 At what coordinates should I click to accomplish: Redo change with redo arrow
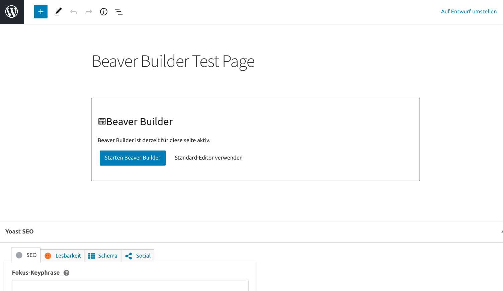click(x=89, y=12)
